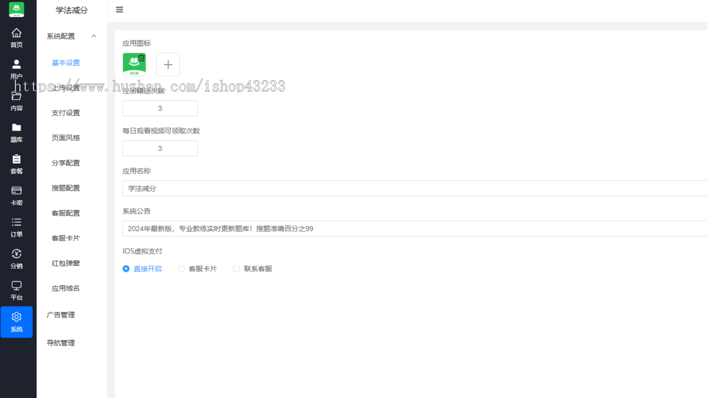
Task: Open the 内容 content folder icon
Action: pos(16,96)
